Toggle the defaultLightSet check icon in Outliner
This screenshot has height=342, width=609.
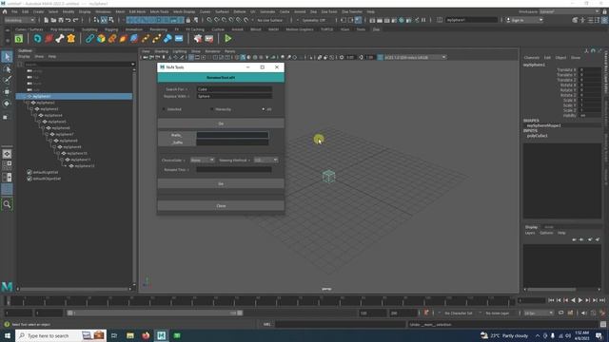(29, 172)
